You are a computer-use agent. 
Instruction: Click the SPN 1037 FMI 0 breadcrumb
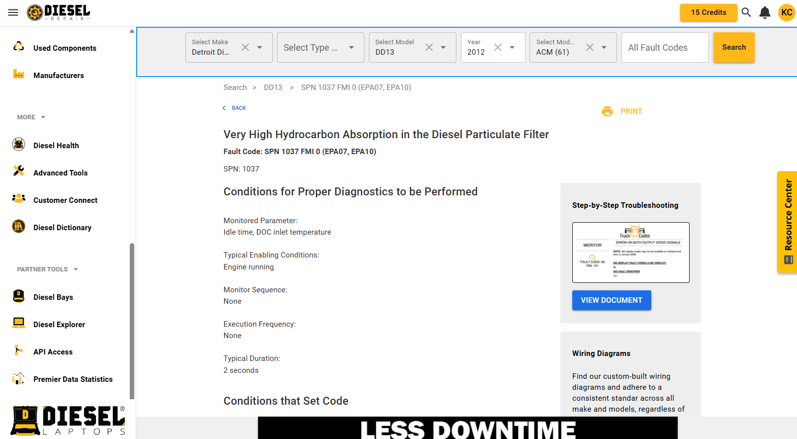(x=356, y=88)
